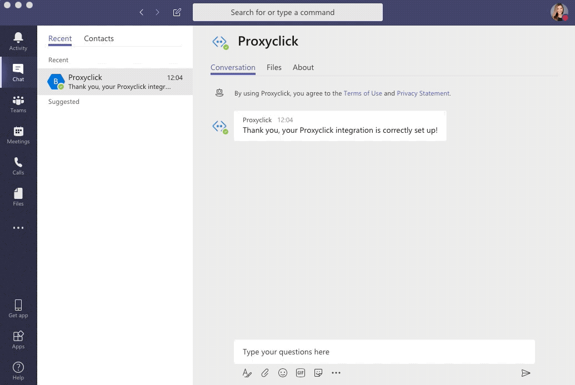Click the new chat compose icon
Image resolution: width=575 pixels, height=385 pixels.
[x=177, y=12]
